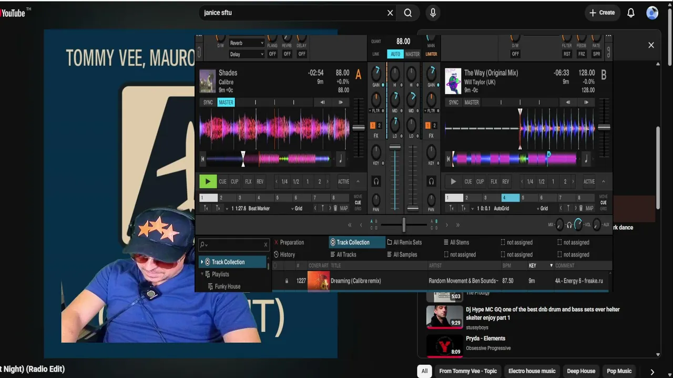Viewport: 673px width, 378px height.
Task: Open YouTube notifications bell
Action: (631, 13)
